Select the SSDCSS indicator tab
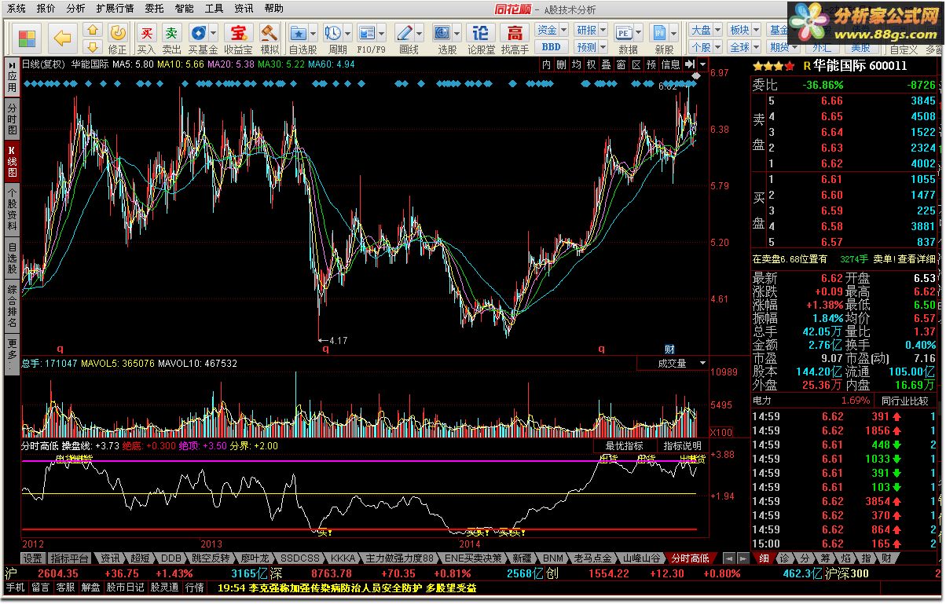Image resolution: width=946 pixels, height=604 pixels. [302, 558]
